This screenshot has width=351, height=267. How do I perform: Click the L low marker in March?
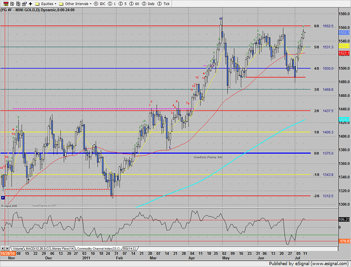click(170, 147)
